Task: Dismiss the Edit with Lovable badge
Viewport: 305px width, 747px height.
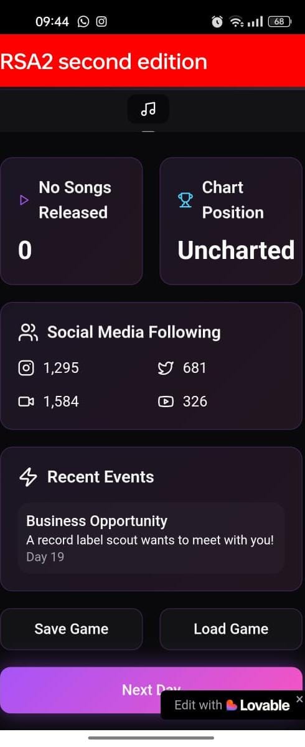Action: pos(299,699)
